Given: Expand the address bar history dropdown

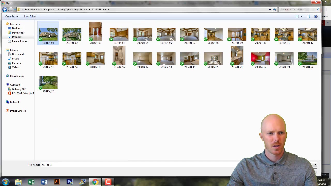Looking at the screenshot, I should (270, 10).
